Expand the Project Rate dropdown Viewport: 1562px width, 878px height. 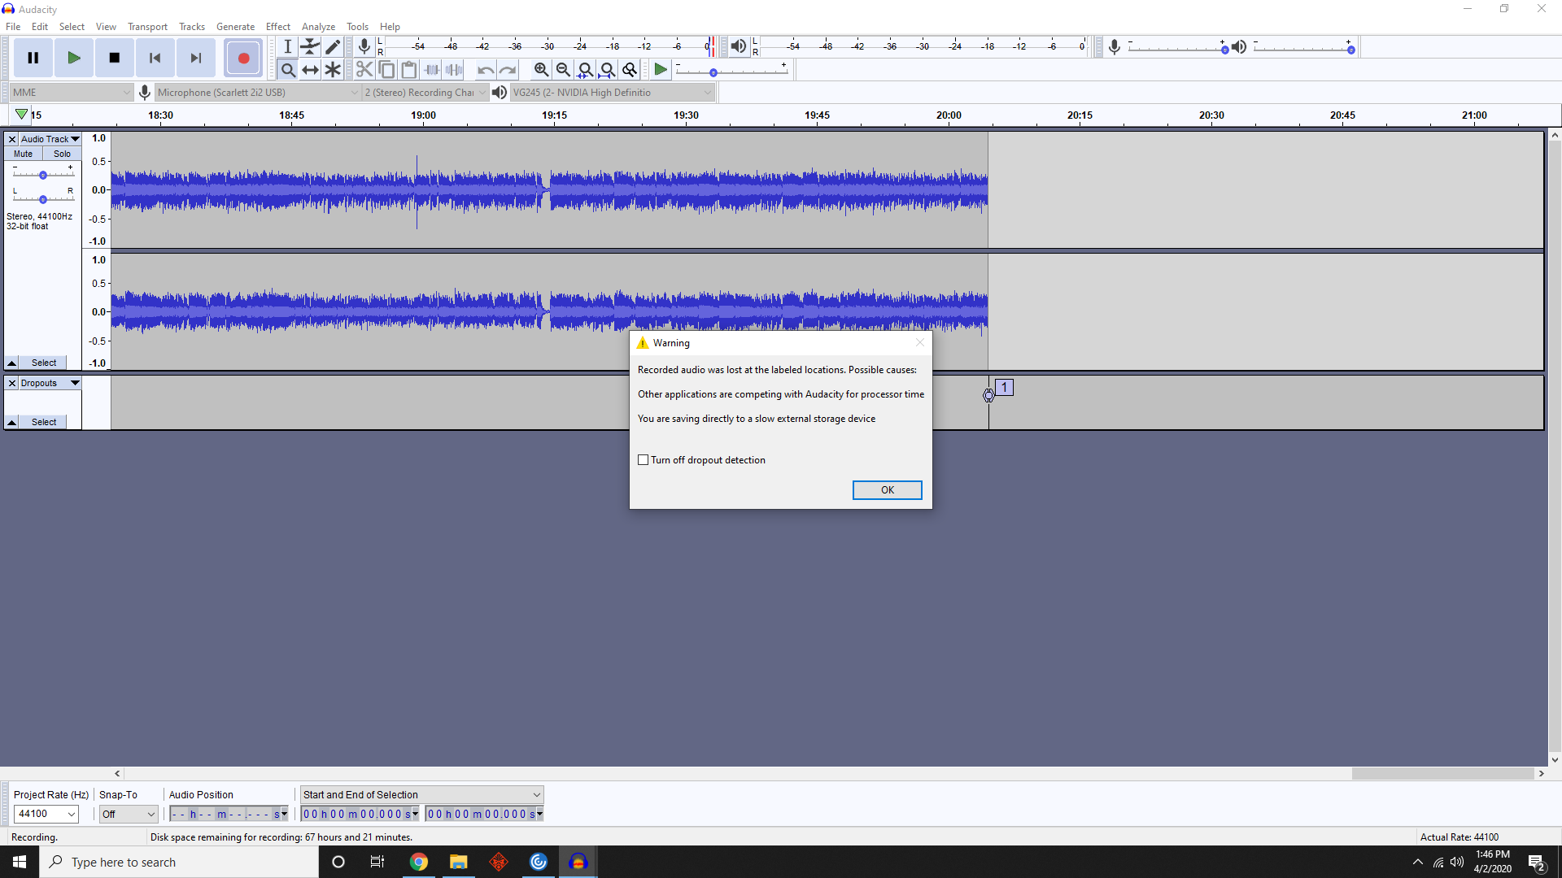[x=72, y=814]
